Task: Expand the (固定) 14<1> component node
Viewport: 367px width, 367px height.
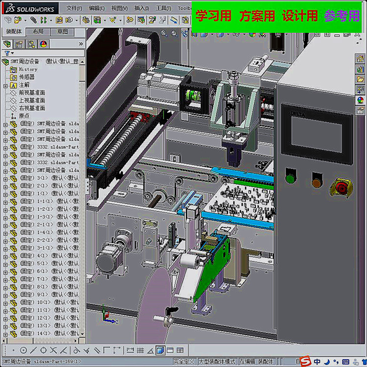Action: tap(5, 335)
